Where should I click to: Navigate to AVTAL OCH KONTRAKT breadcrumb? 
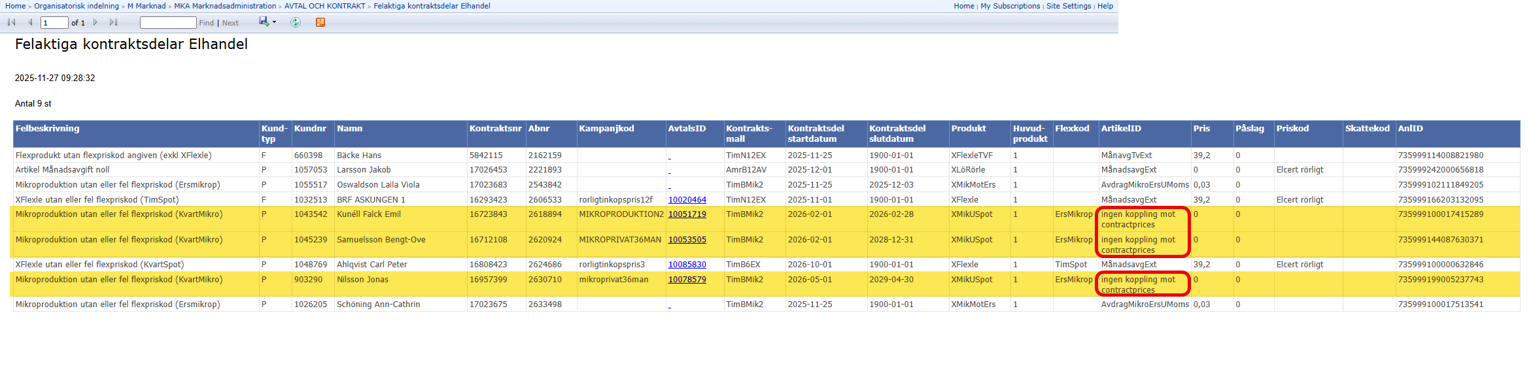click(324, 6)
